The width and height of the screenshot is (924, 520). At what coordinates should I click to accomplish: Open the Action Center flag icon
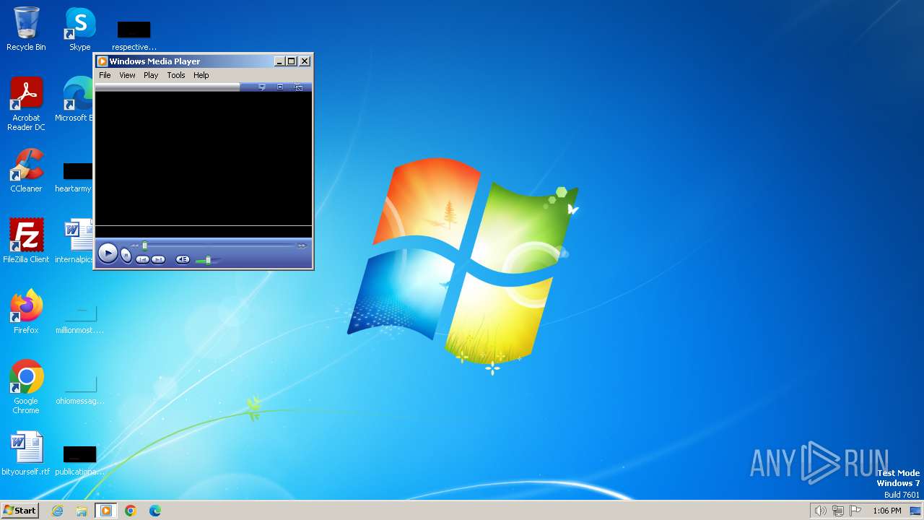(x=855, y=511)
